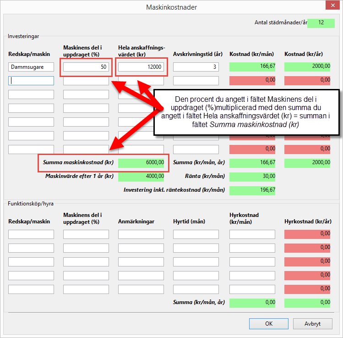Click the first red Hyrkostnad (kr/år) cell

[307, 234]
